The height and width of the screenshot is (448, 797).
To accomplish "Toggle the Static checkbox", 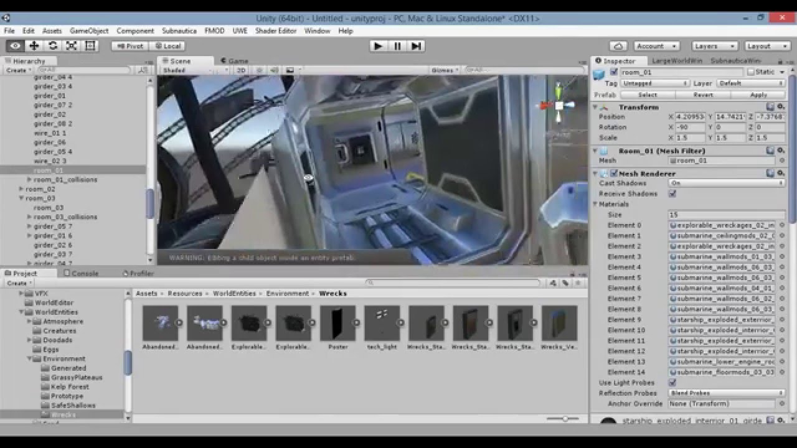I will 750,72.
